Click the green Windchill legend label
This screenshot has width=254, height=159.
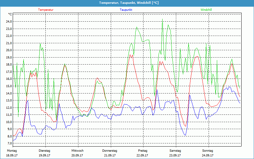pos(206,10)
